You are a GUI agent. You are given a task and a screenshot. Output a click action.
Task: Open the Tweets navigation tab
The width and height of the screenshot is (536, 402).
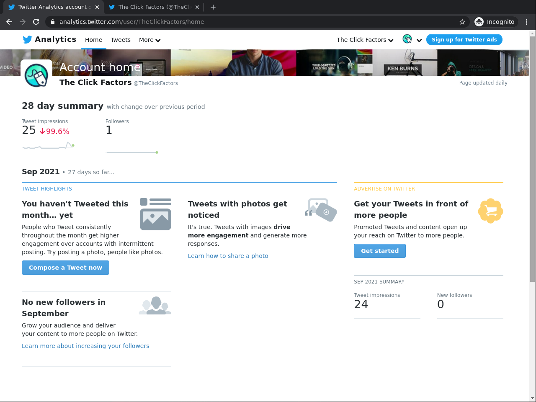121,40
